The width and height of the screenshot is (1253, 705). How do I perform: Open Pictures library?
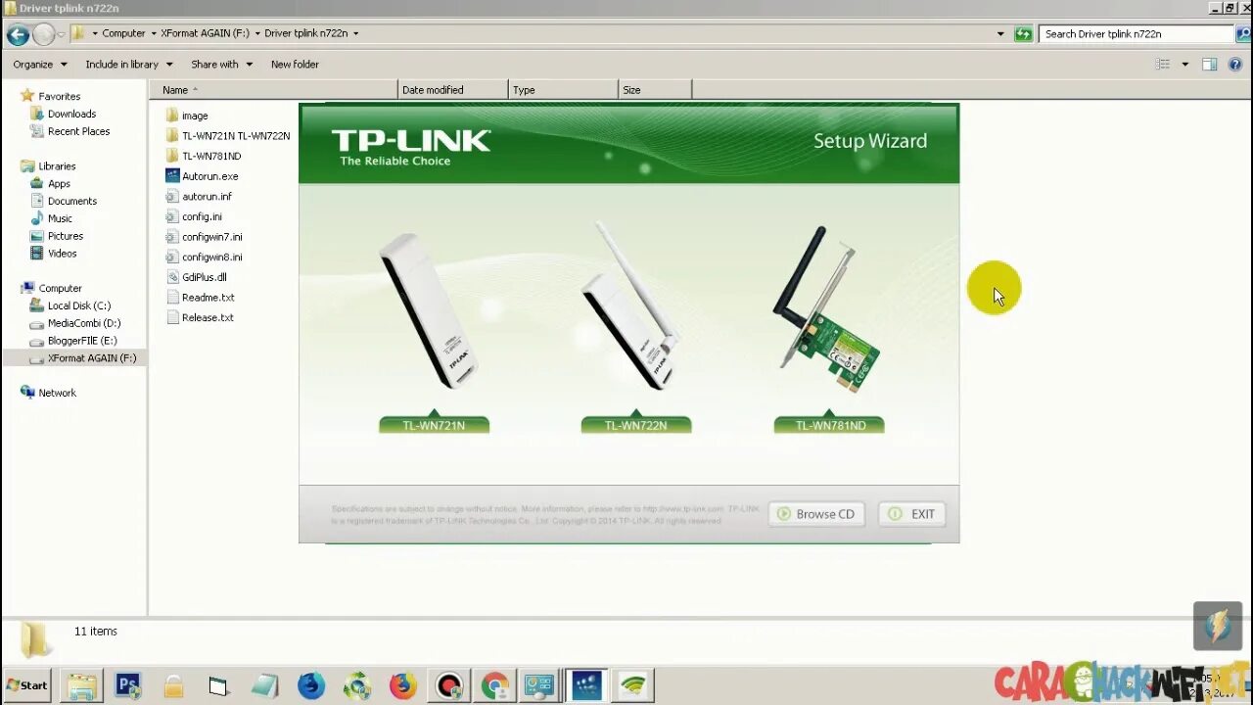[x=57, y=236]
